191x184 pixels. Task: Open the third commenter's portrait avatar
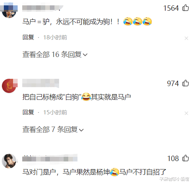(x=9, y=161)
